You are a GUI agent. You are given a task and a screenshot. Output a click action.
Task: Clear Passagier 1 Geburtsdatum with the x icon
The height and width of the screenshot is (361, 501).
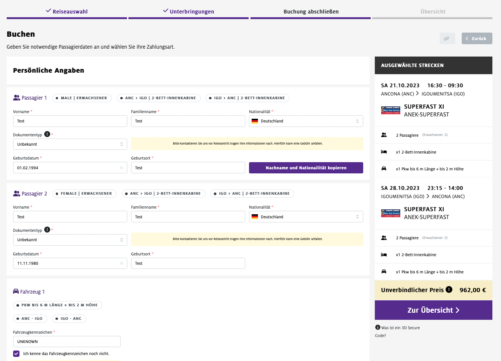121,168
